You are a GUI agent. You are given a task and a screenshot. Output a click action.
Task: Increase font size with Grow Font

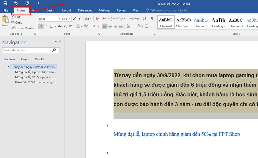tap(74, 19)
